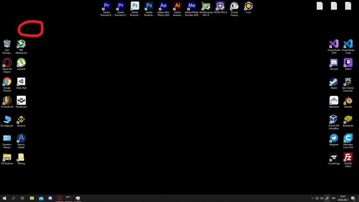The width and height of the screenshot is (359, 202).
Task: Switch to Discord in the taskbar
Action: [x=50, y=198]
